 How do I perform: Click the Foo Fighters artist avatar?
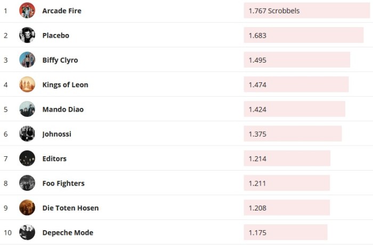pos(27,183)
